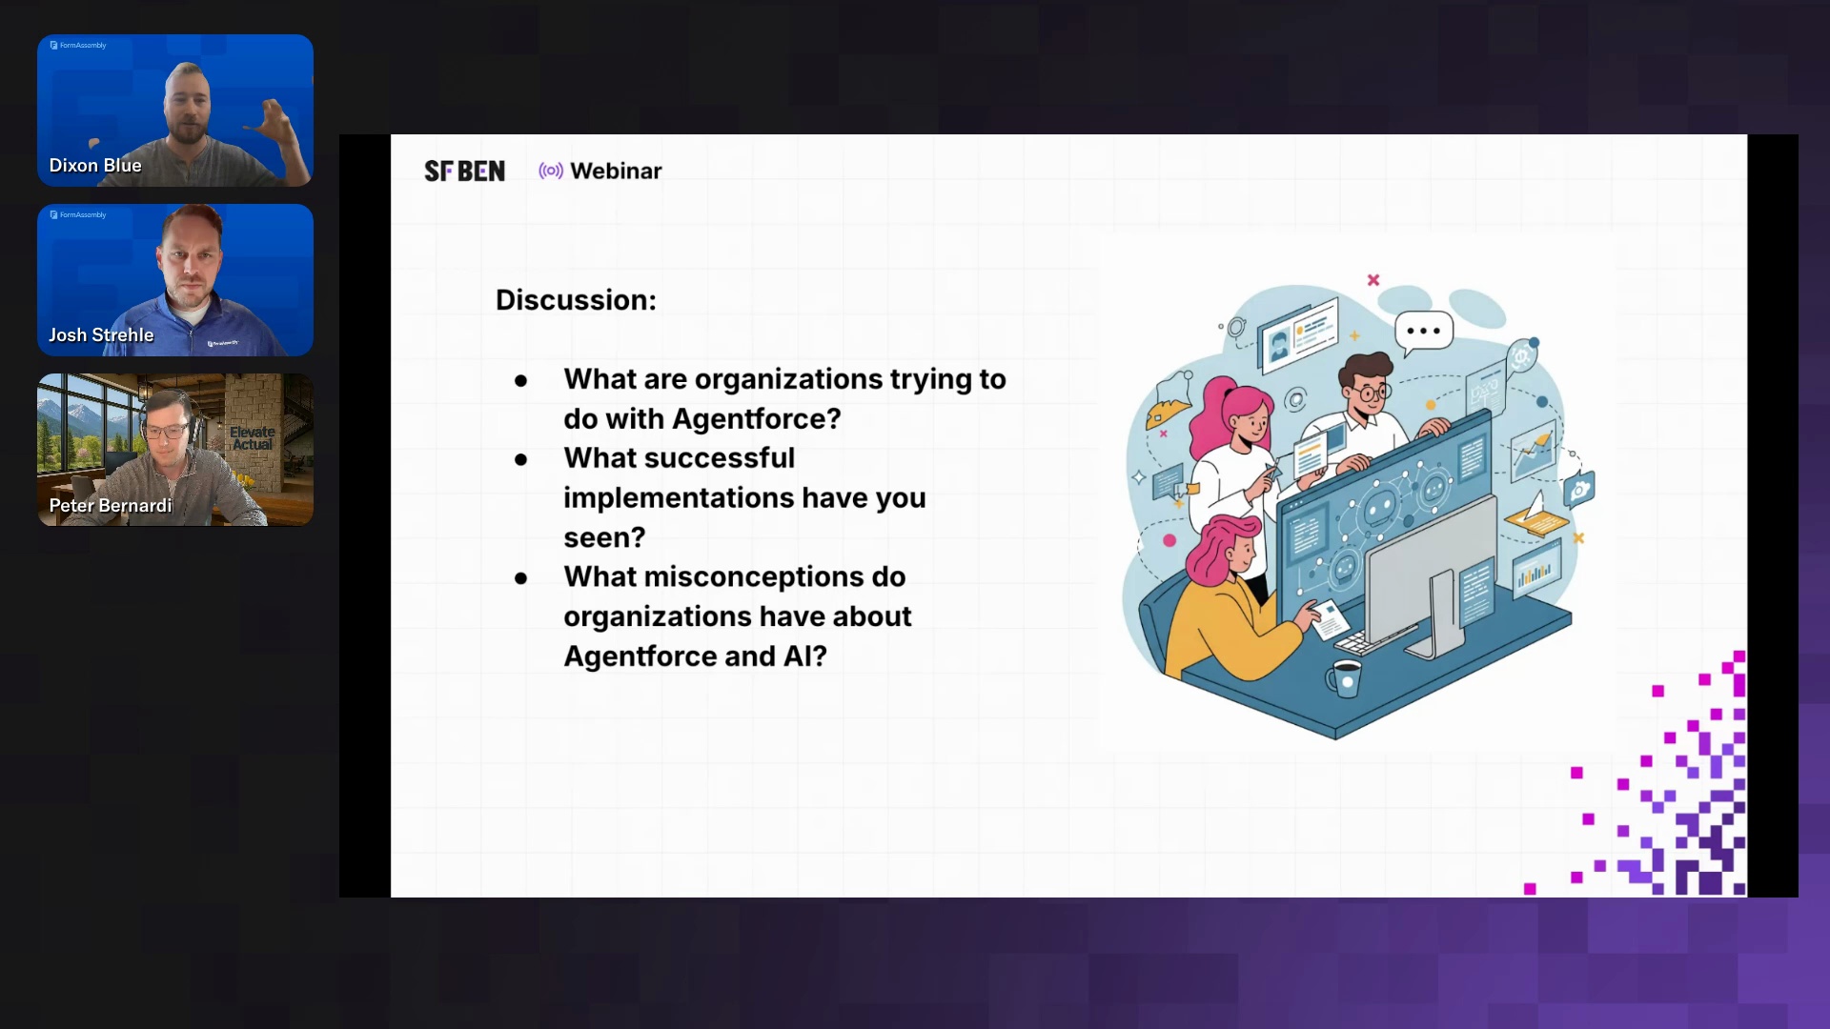Viewport: 1830px width, 1029px height.
Task: Click the 'Discussion:' heading
Action: [x=576, y=300]
